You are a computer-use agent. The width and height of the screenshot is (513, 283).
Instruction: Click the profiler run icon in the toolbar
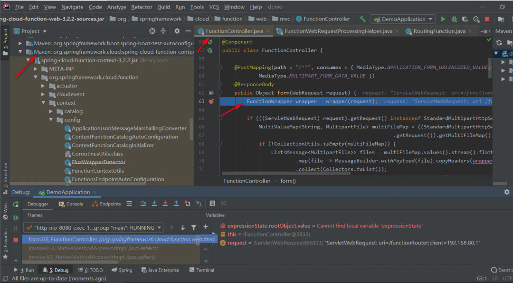point(476,19)
